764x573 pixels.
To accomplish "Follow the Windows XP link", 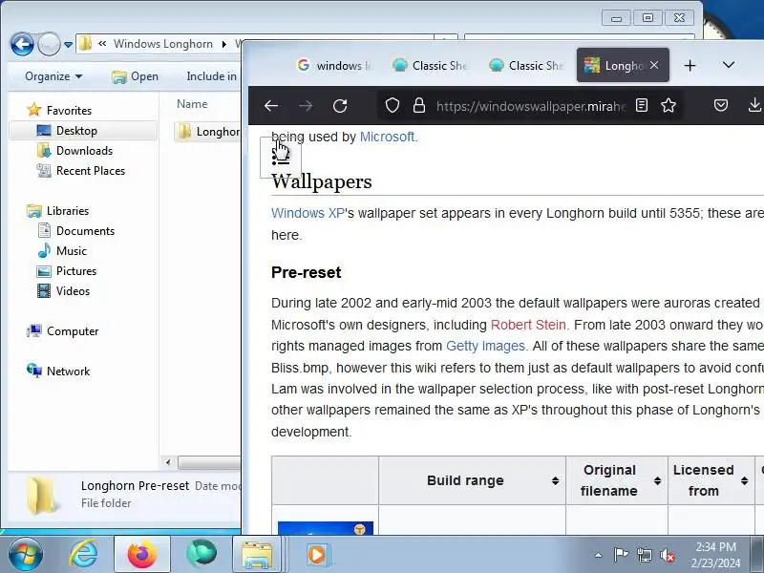I will 308,213.
